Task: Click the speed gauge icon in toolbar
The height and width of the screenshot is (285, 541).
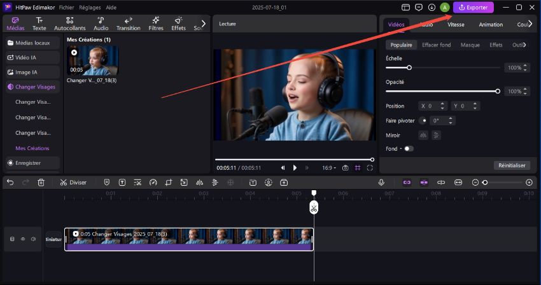Action: [153, 182]
